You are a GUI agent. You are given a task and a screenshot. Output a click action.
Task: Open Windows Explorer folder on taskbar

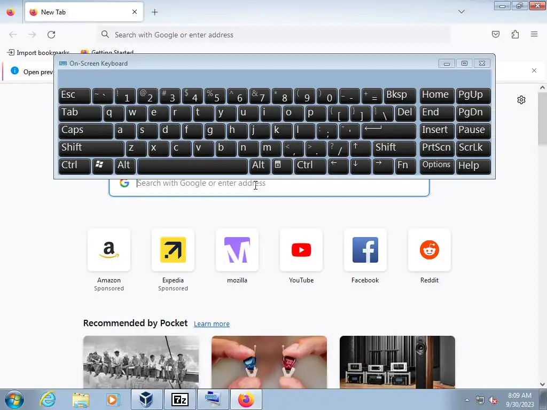81,400
